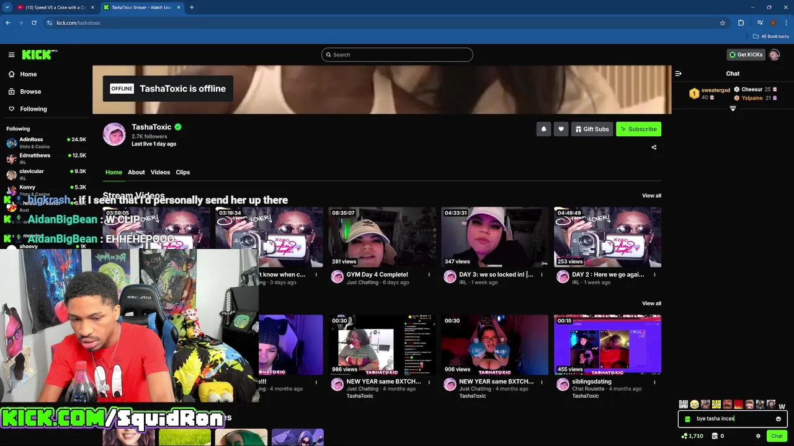Collapse chat with the arrow icon

pos(678,73)
